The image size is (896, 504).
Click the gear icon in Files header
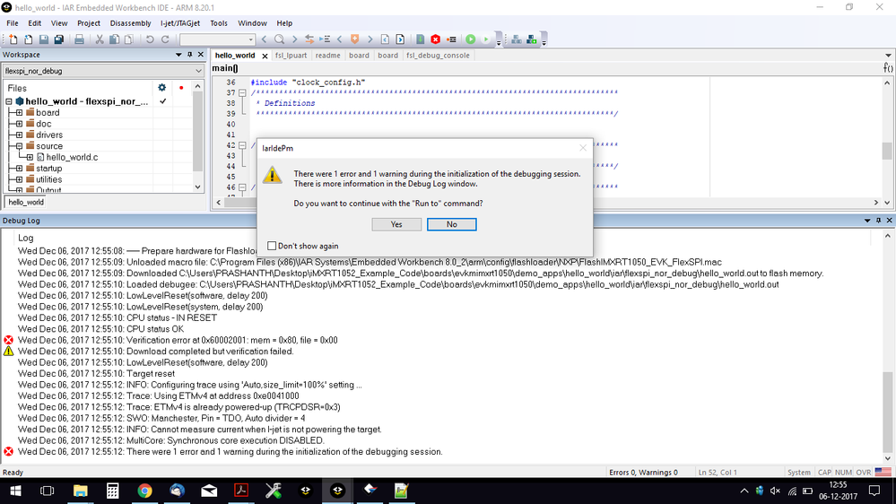[x=161, y=87]
